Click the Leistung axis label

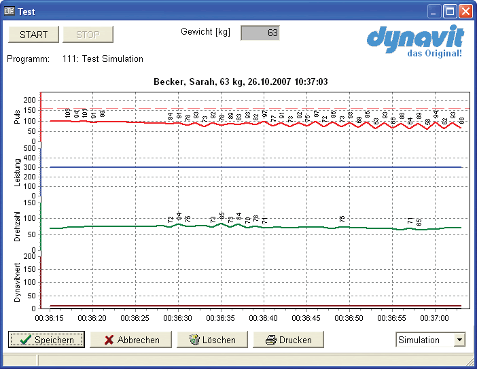tap(17, 172)
